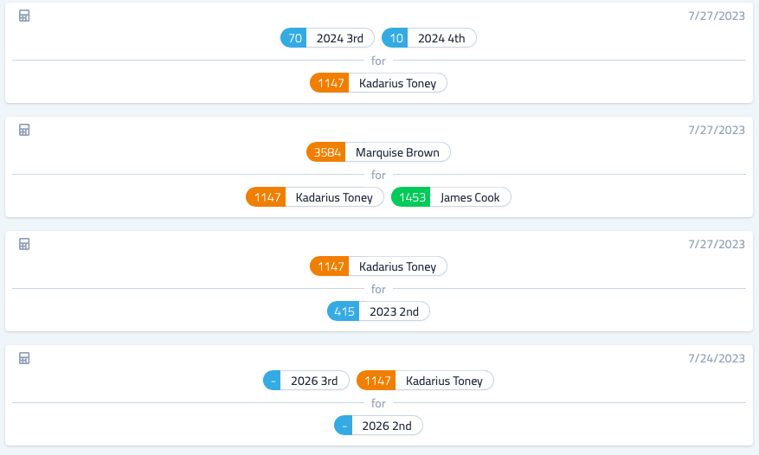Open the 1453 James Cook player chip

(451, 197)
